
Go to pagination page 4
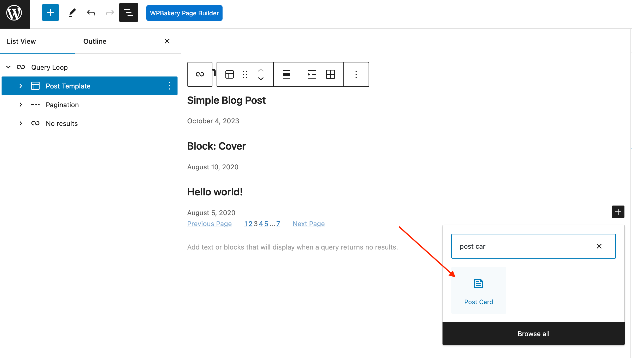click(261, 224)
